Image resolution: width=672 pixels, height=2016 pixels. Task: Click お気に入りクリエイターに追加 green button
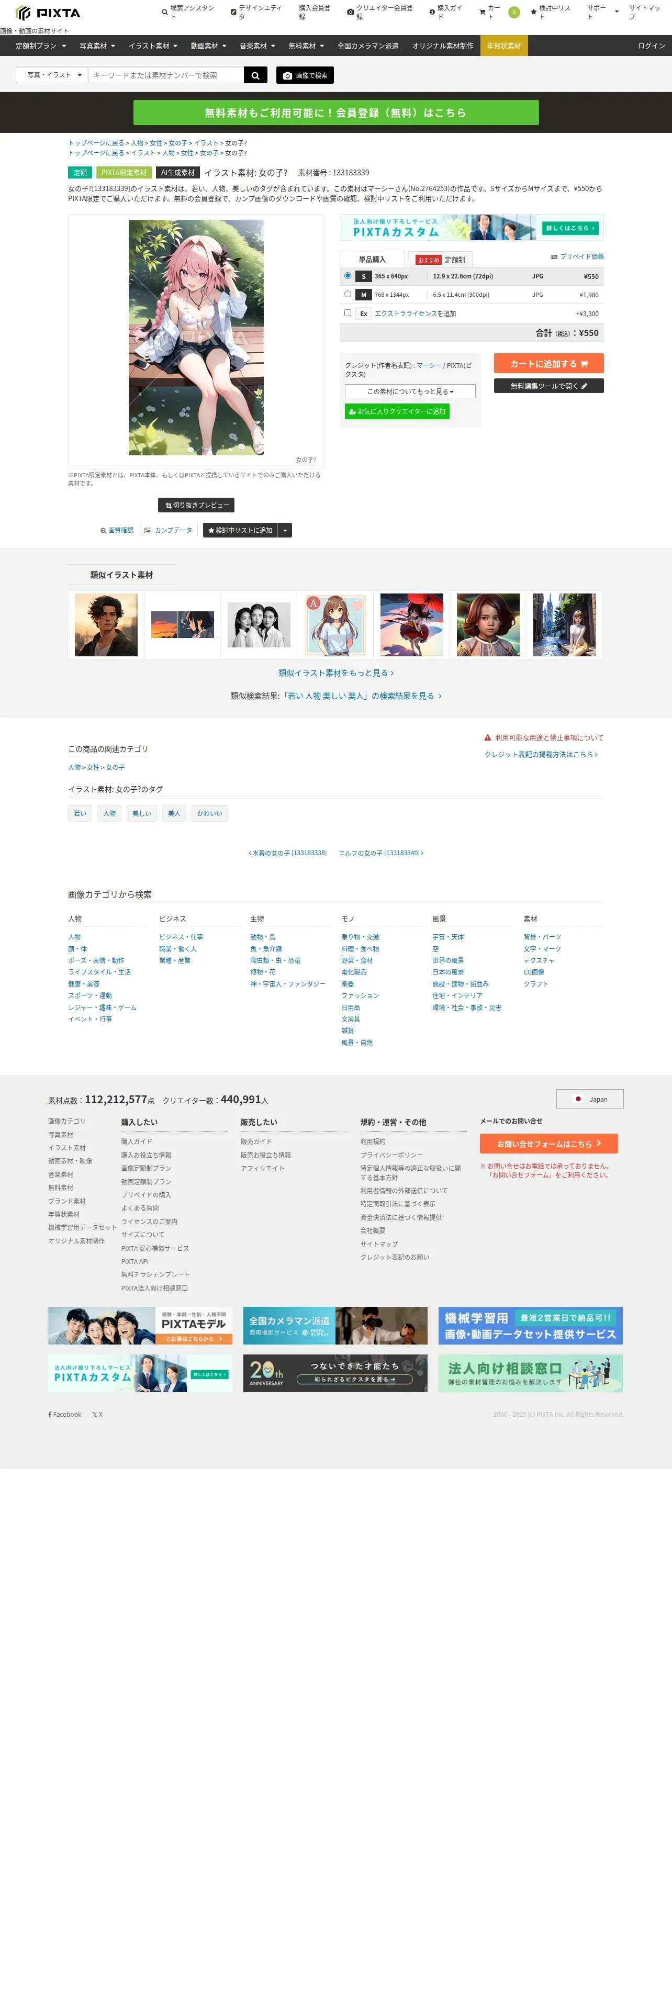tap(397, 412)
